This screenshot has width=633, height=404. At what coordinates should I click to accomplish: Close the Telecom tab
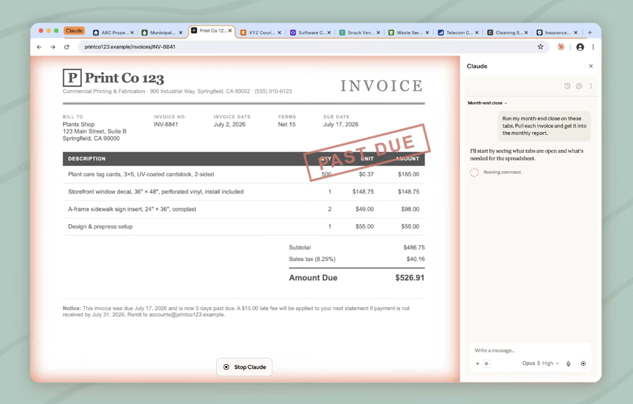pos(477,33)
